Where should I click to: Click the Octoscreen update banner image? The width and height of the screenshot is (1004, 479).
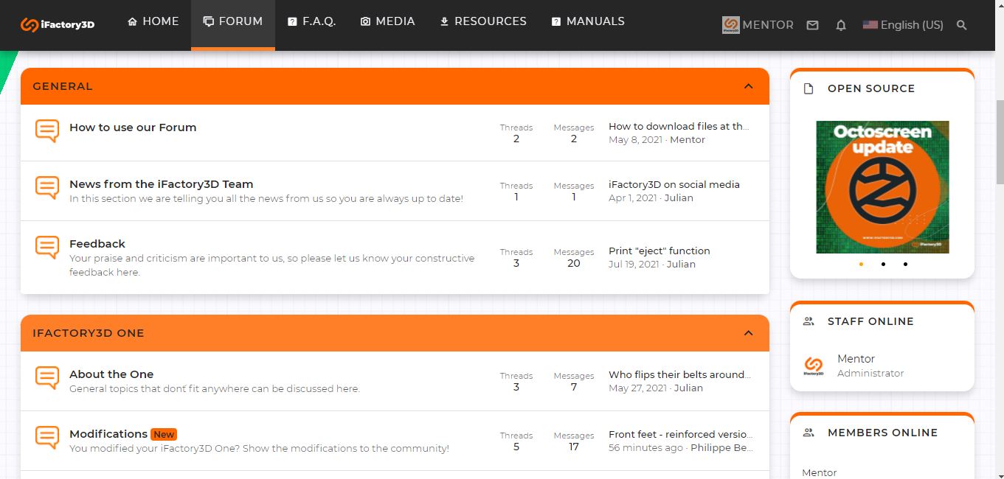[x=882, y=187]
